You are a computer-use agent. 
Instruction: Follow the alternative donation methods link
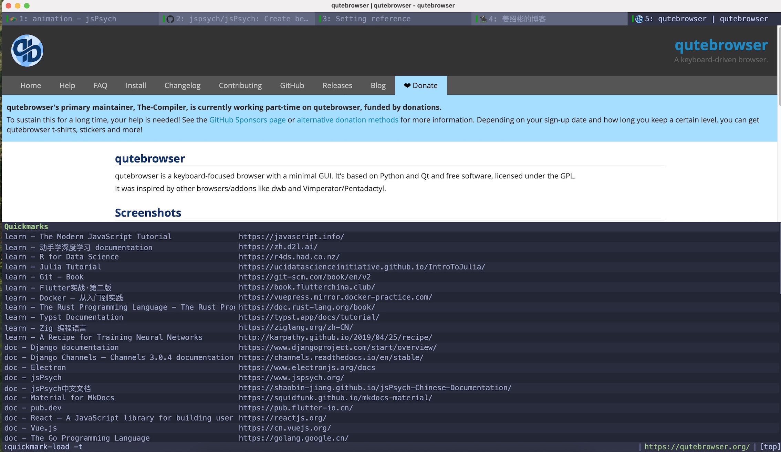tap(347, 120)
